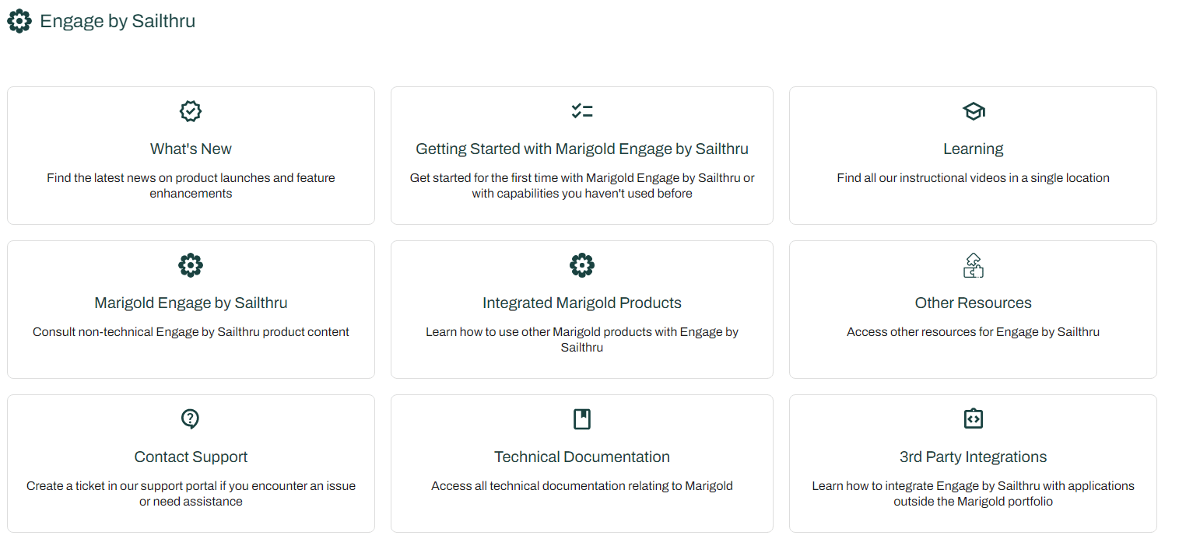
Task: Click the Marigold Engage flower gear icon
Action: (191, 264)
